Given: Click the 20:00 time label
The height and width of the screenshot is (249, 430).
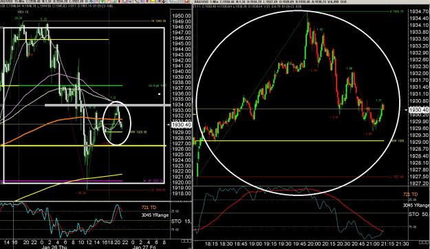Looking at the screenshot, I should 314,243.
